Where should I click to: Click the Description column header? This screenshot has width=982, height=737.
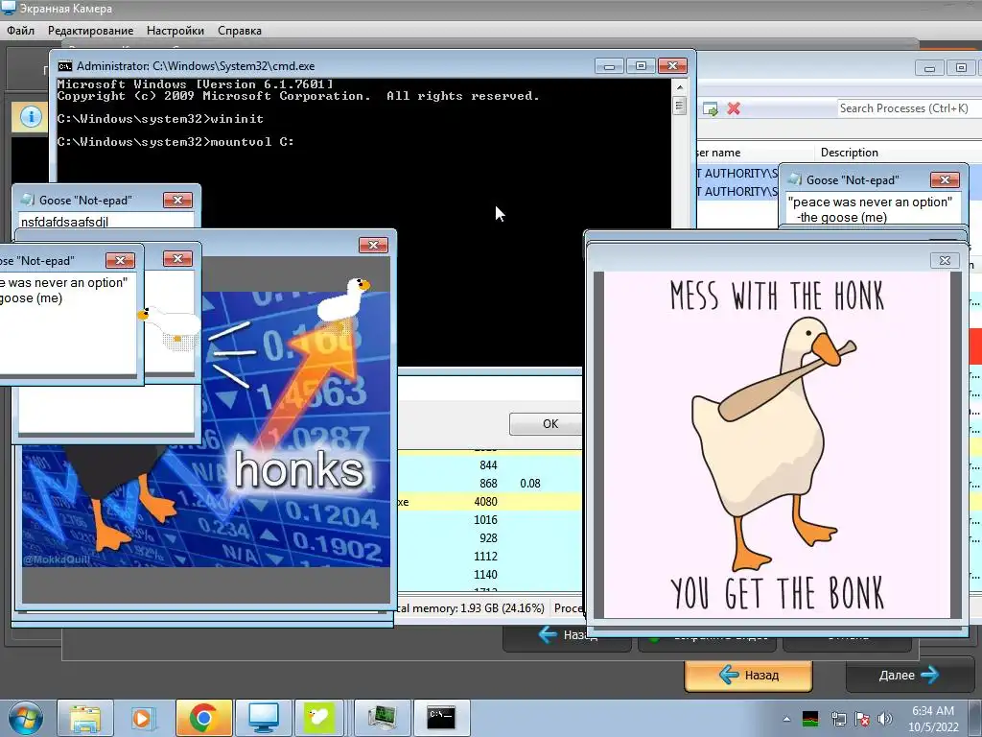[850, 153]
